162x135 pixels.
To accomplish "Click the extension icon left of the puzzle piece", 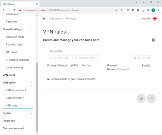I will pyautogui.click(x=133, y=10).
